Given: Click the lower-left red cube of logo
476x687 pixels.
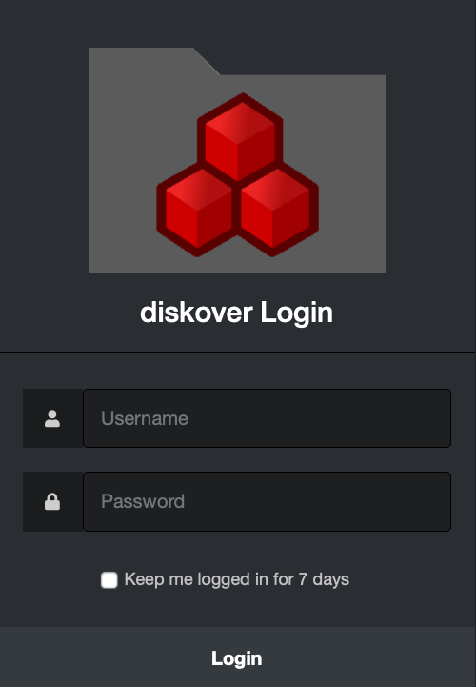Looking at the screenshot, I should [x=197, y=209].
